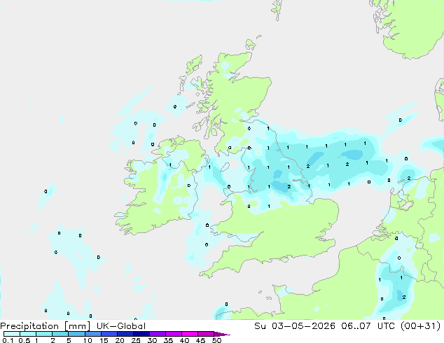Select the 10–15 mm blue legend swatch
This screenshot has width=444, height=343.
pos(93,334)
